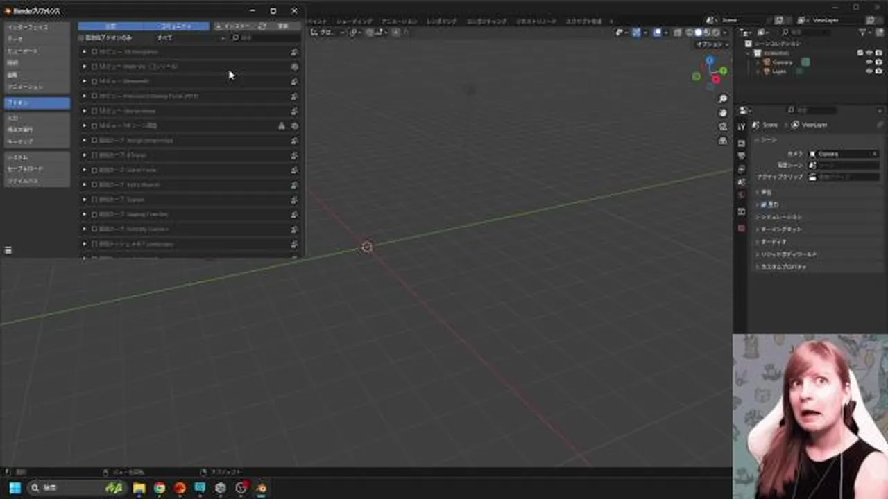Select solid viewport shading mode

(x=699, y=32)
